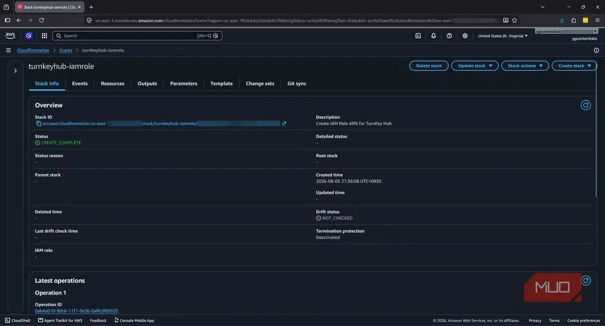The height and width of the screenshot is (326, 605).
Task: Open the Terms footer link
Action: pyautogui.click(x=554, y=320)
